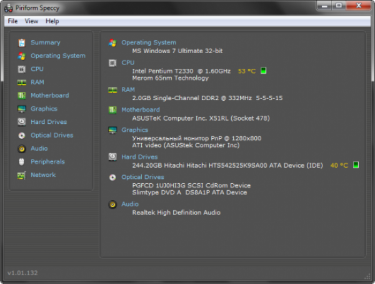Click board icon beside Motherboard heading
The height and width of the screenshot is (284, 375).
point(112,110)
